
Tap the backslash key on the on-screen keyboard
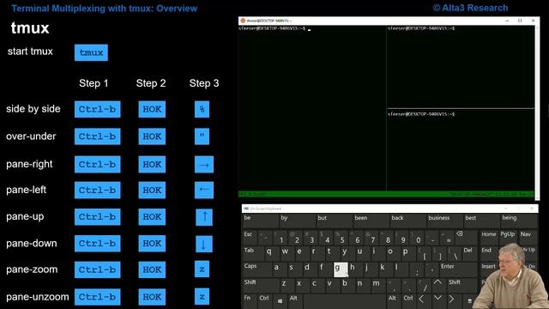click(455, 253)
